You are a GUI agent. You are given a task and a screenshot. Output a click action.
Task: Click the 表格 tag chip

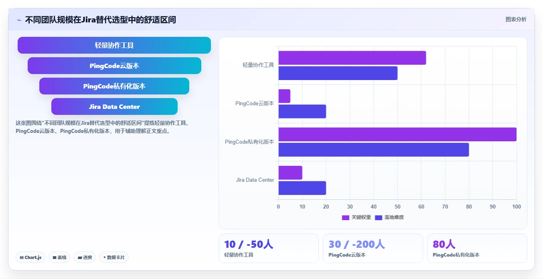[59, 257]
